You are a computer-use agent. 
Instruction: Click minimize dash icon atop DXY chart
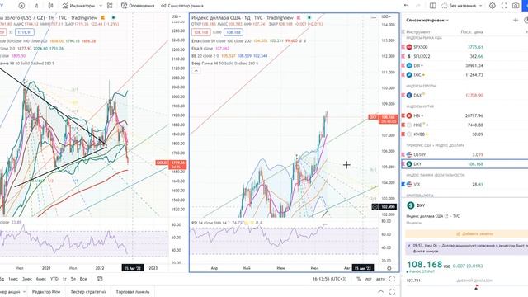click(x=374, y=17)
